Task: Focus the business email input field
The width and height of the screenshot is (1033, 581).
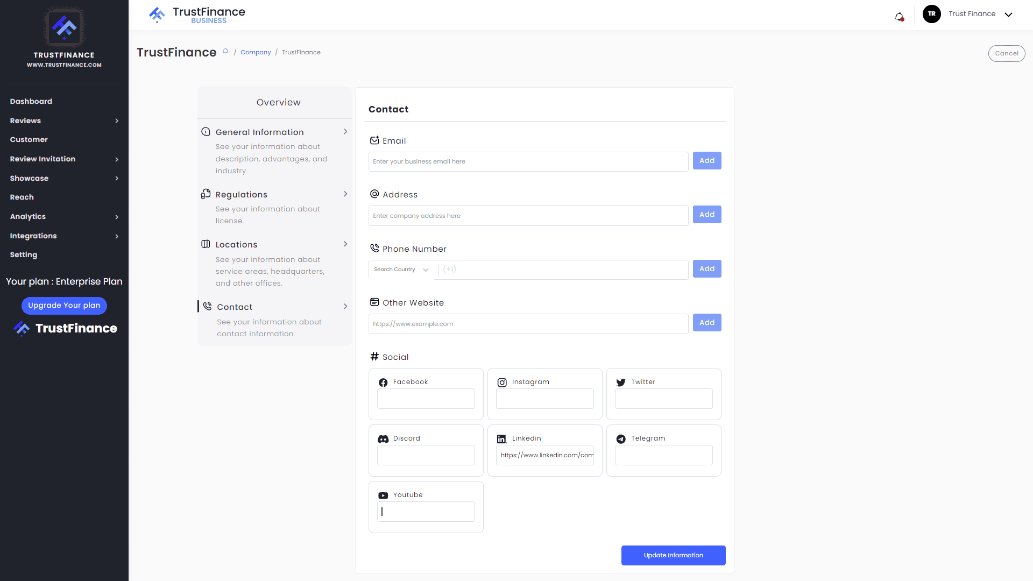Action: tap(528, 162)
